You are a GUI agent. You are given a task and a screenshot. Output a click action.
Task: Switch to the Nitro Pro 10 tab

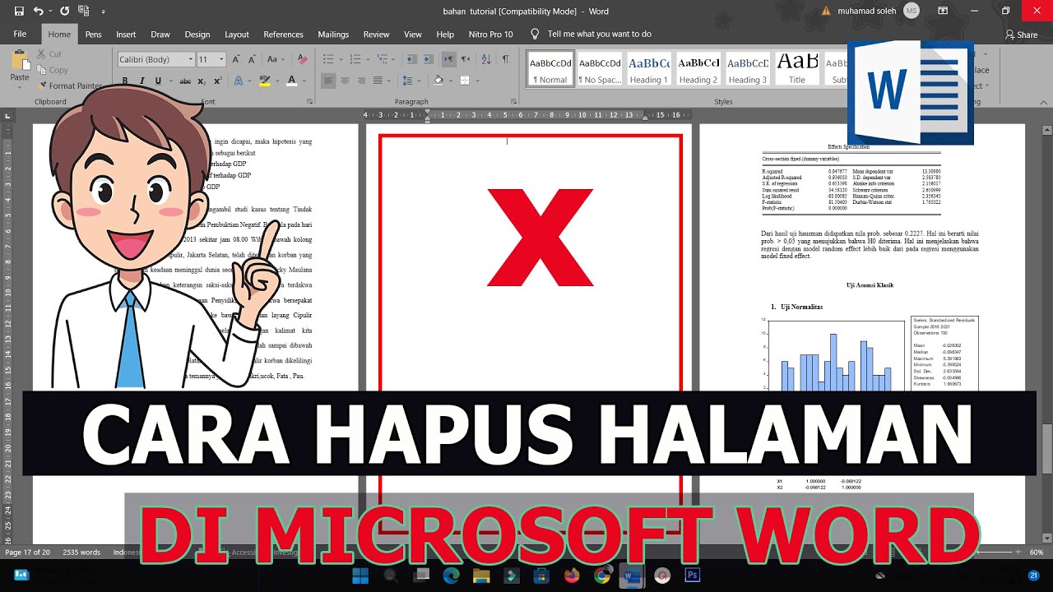490,35
